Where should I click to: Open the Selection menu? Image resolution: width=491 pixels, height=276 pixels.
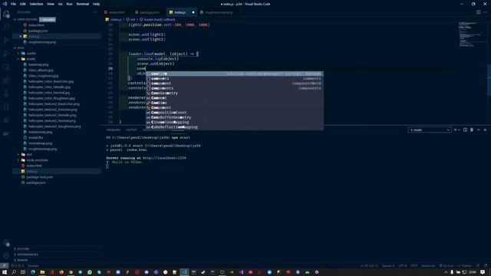(x=36, y=4)
